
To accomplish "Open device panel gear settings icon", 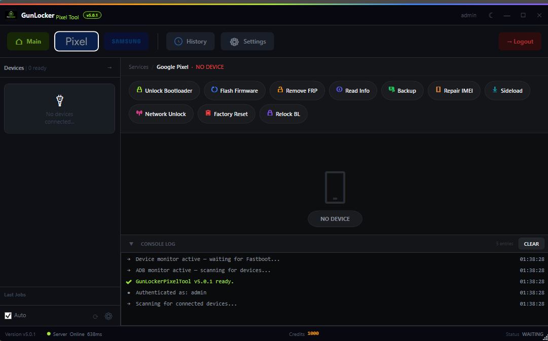I will click(108, 316).
